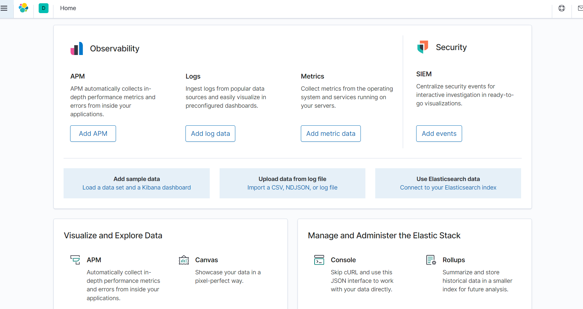Click the Elastic logo
Screen dimensions: 583x309
click(x=24, y=8)
